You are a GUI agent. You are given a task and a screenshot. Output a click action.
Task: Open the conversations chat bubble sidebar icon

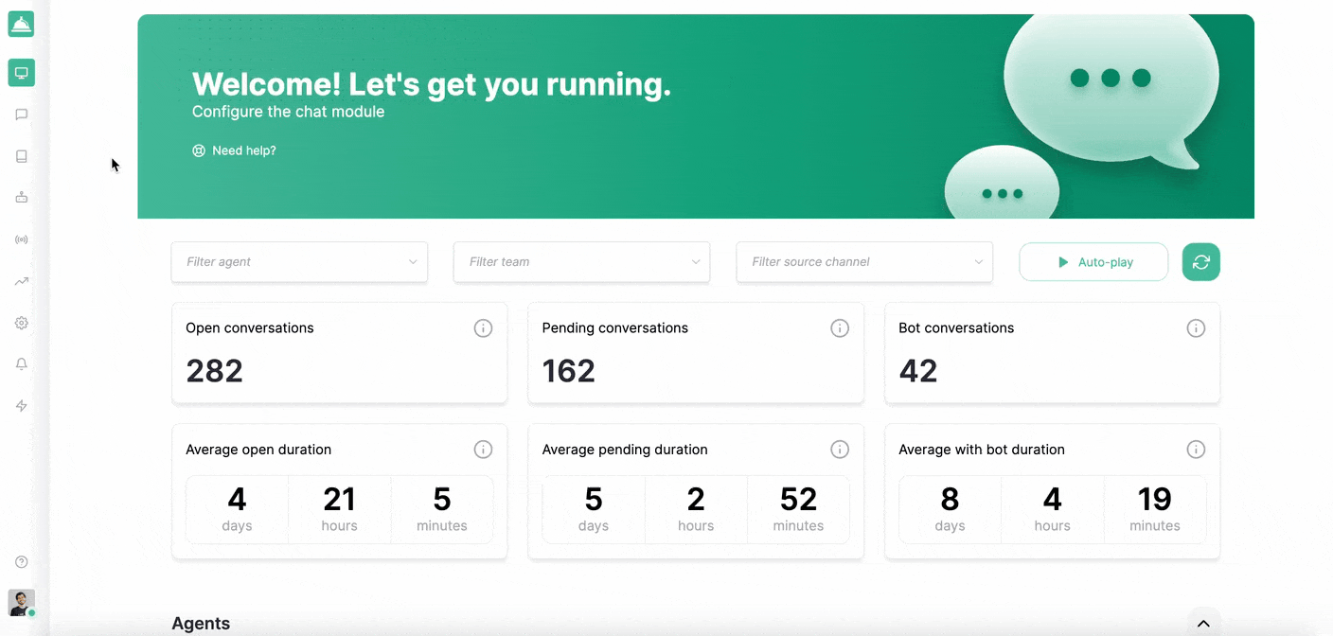pos(22,115)
